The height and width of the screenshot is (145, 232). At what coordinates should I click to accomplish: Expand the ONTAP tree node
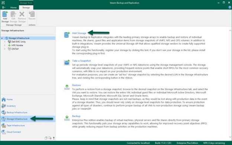(x=5, y=49)
